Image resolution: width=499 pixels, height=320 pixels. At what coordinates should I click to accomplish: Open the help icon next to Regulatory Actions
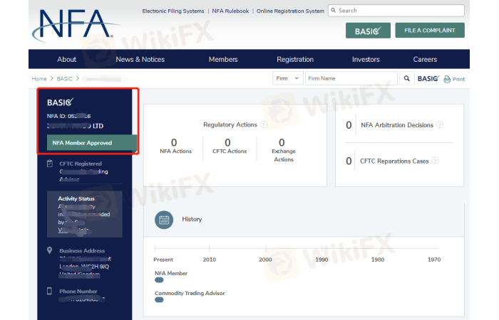(x=264, y=124)
